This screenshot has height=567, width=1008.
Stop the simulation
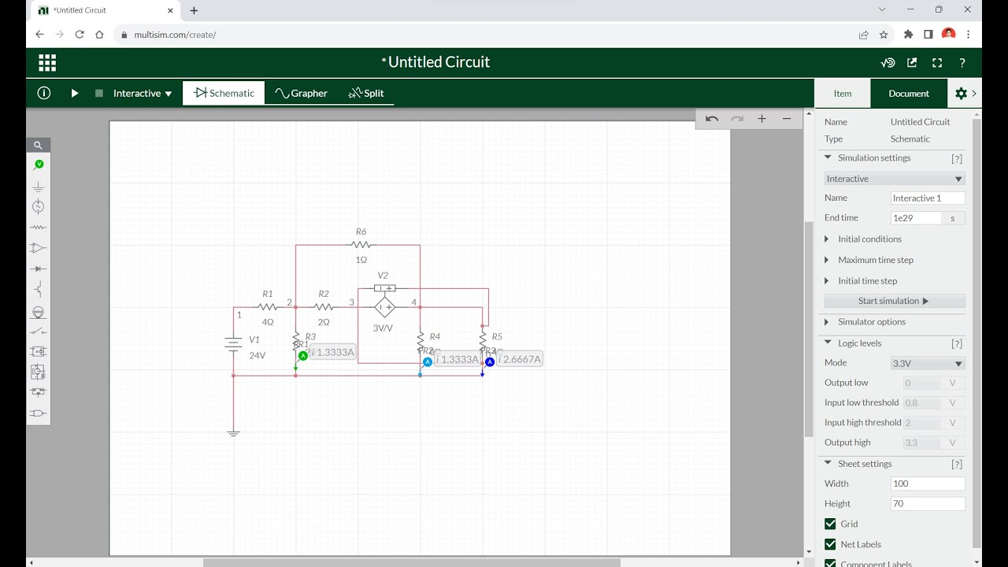click(99, 93)
